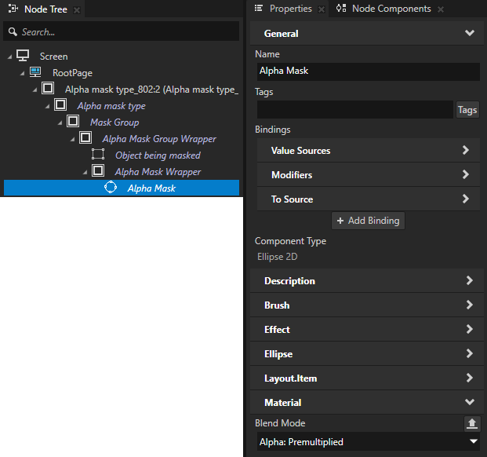Click the Alpha Mask Wrapper node icon
The height and width of the screenshot is (457, 487).
pos(98,171)
